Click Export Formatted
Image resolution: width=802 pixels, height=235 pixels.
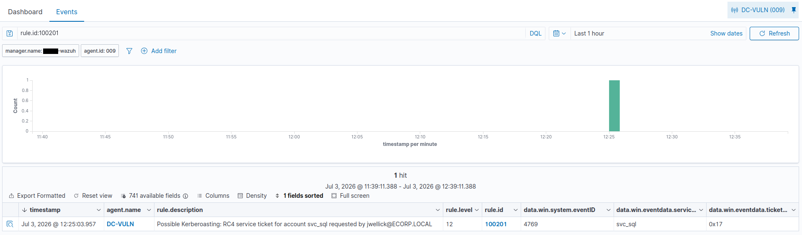pyautogui.click(x=37, y=196)
